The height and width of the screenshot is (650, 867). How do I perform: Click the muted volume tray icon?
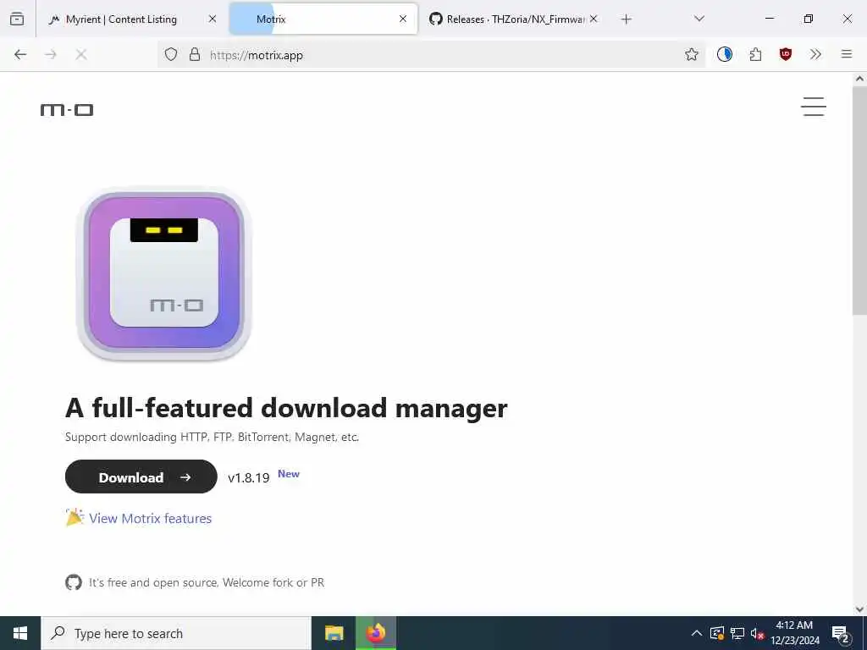(x=757, y=633)
